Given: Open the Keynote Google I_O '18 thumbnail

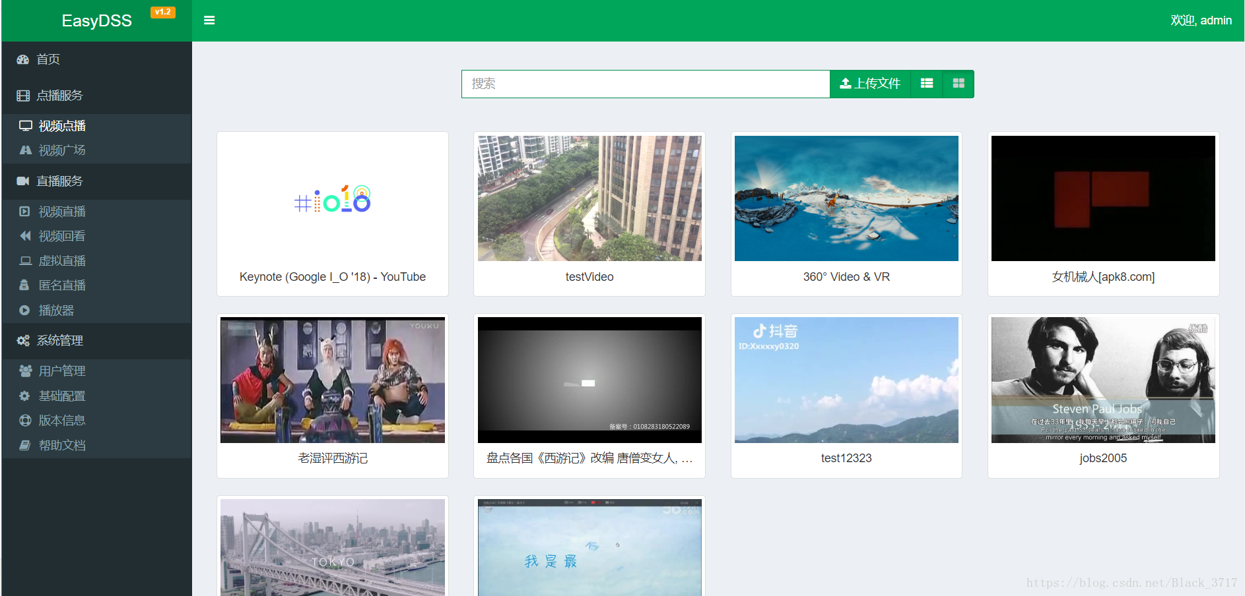Looking at the screenshot, I should [x=333, y=198].
